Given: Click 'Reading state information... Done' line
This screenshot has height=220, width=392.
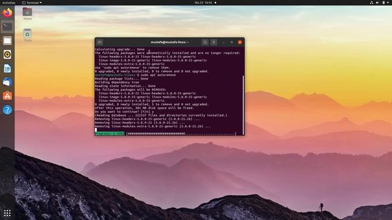Looking at the screenshot, I should (125, 86).
